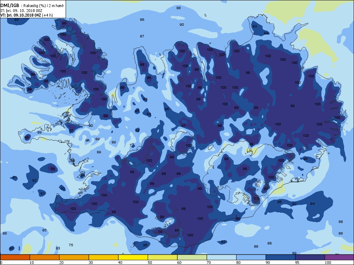Screen dimensions: 354x265
Task: Click the purple above-100 legend swatch
Action: pyautogui.click(x=339, y=257)
